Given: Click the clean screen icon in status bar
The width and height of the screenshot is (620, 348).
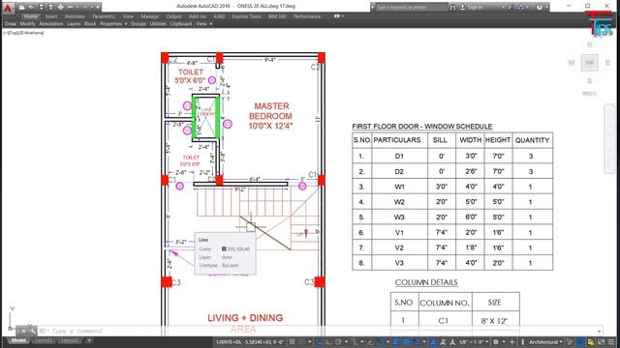Looking at the screenshot, I should [602, 341].
